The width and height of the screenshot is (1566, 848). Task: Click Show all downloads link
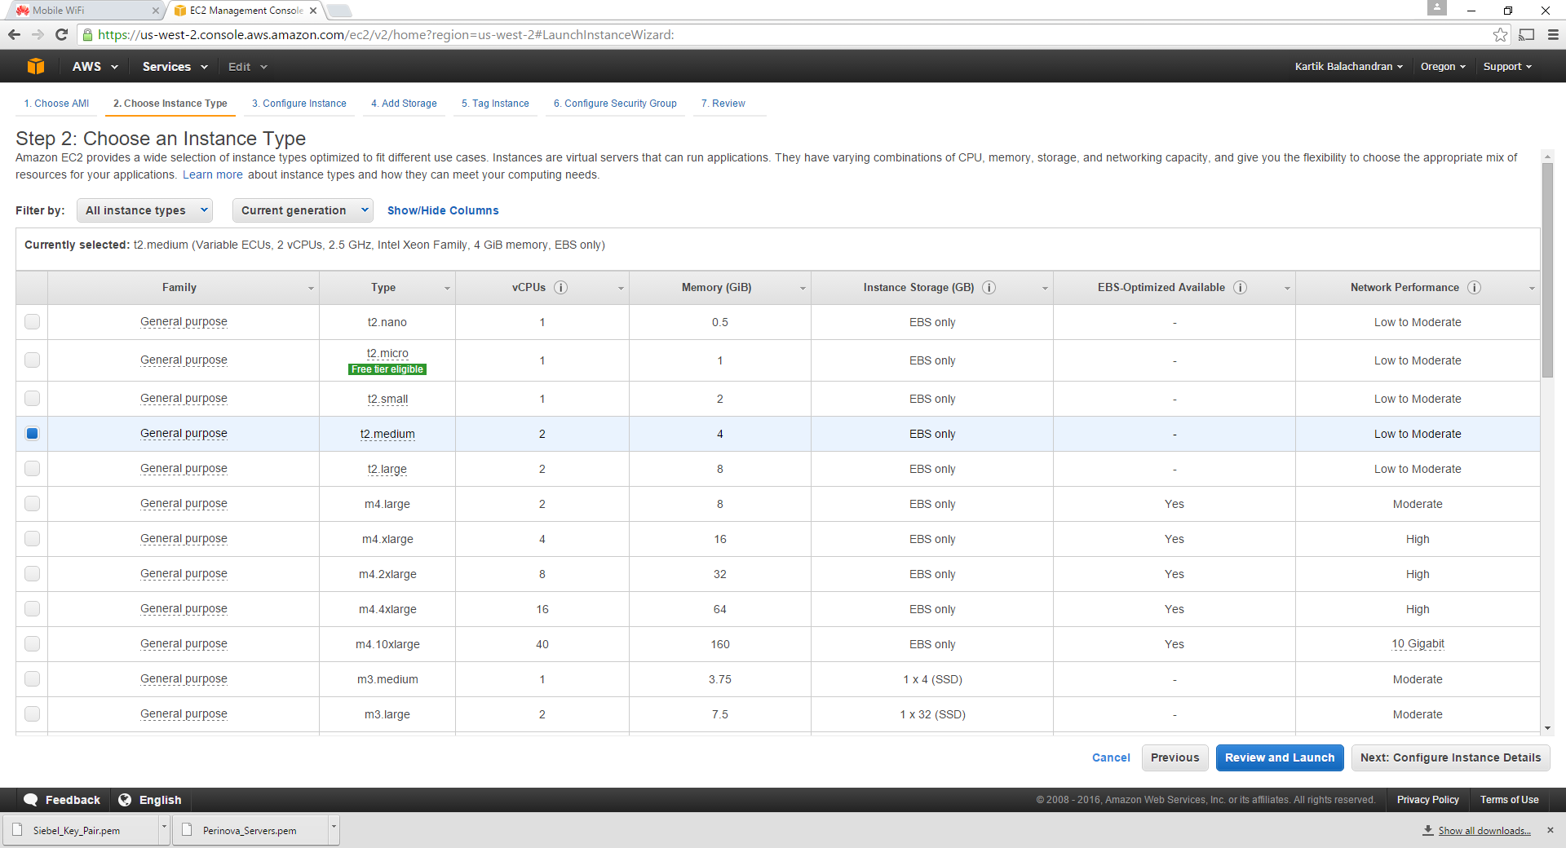1484,830
